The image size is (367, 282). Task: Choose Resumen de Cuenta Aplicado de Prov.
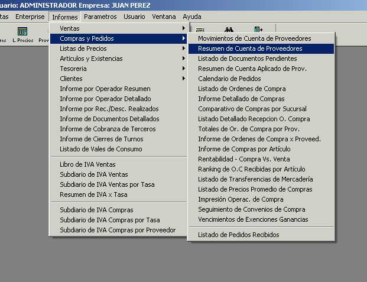pos(261,69)
